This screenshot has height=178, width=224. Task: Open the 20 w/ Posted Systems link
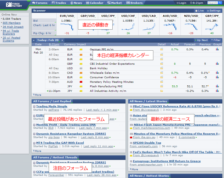pos(11,39)
